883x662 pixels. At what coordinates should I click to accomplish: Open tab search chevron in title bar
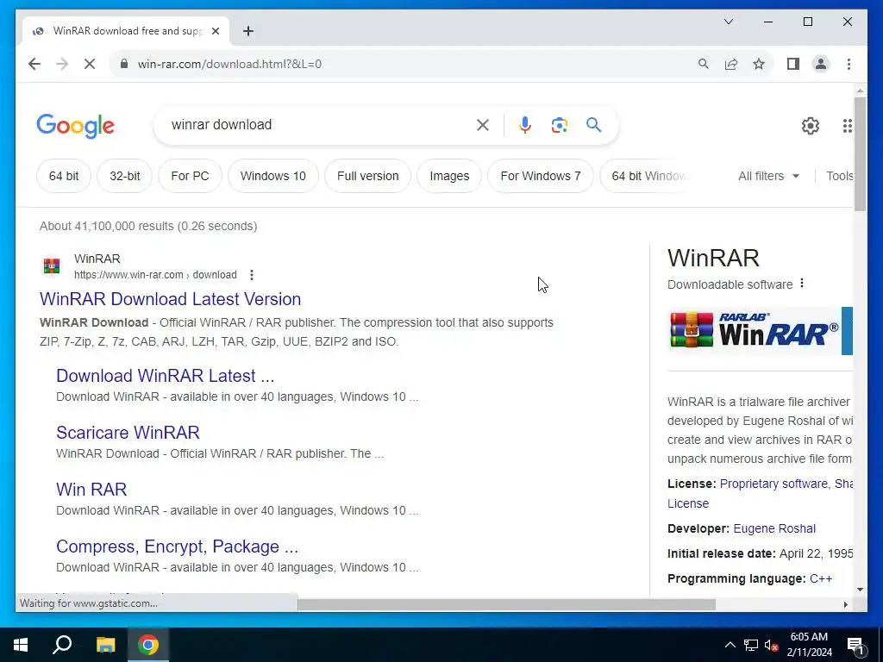tap(728, 22)
